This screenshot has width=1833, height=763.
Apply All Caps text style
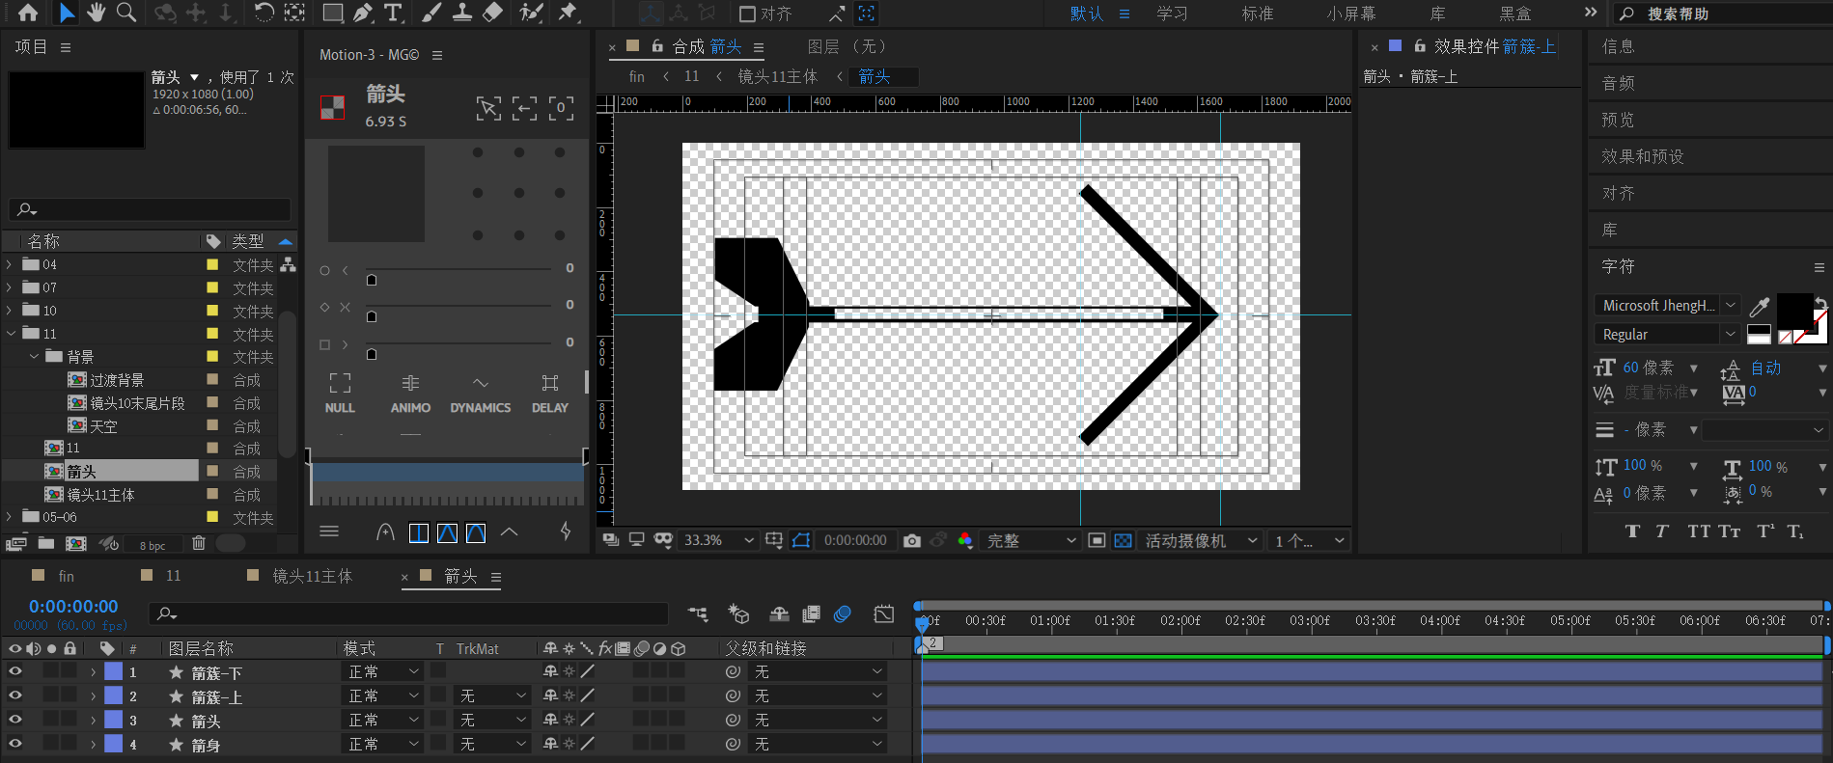1699,531
